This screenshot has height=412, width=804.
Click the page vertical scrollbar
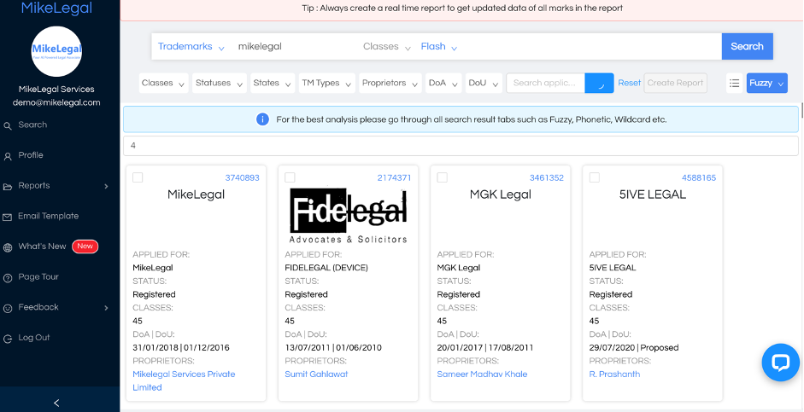[x=801, y=110]
